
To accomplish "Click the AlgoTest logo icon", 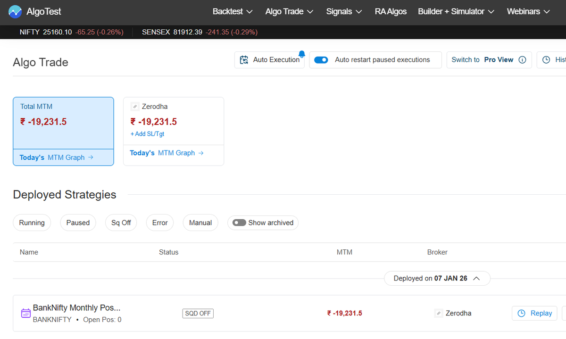I will [x=15, y=11].
